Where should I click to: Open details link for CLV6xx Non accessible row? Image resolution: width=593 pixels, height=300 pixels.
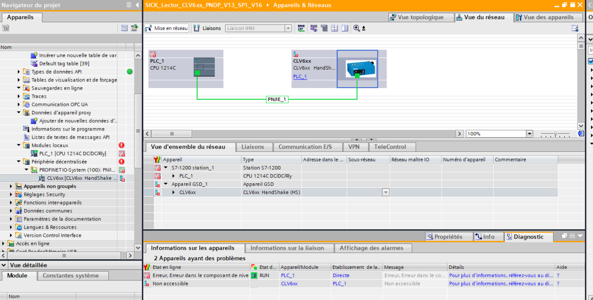[501, 284]
